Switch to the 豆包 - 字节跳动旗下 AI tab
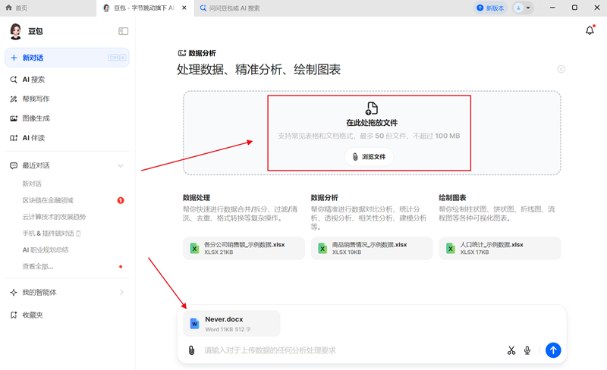 [143, 8]
